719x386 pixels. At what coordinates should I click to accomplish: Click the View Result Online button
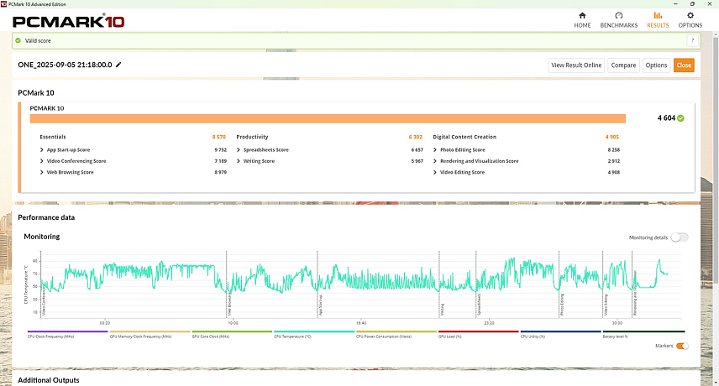[x=576, y=65]
